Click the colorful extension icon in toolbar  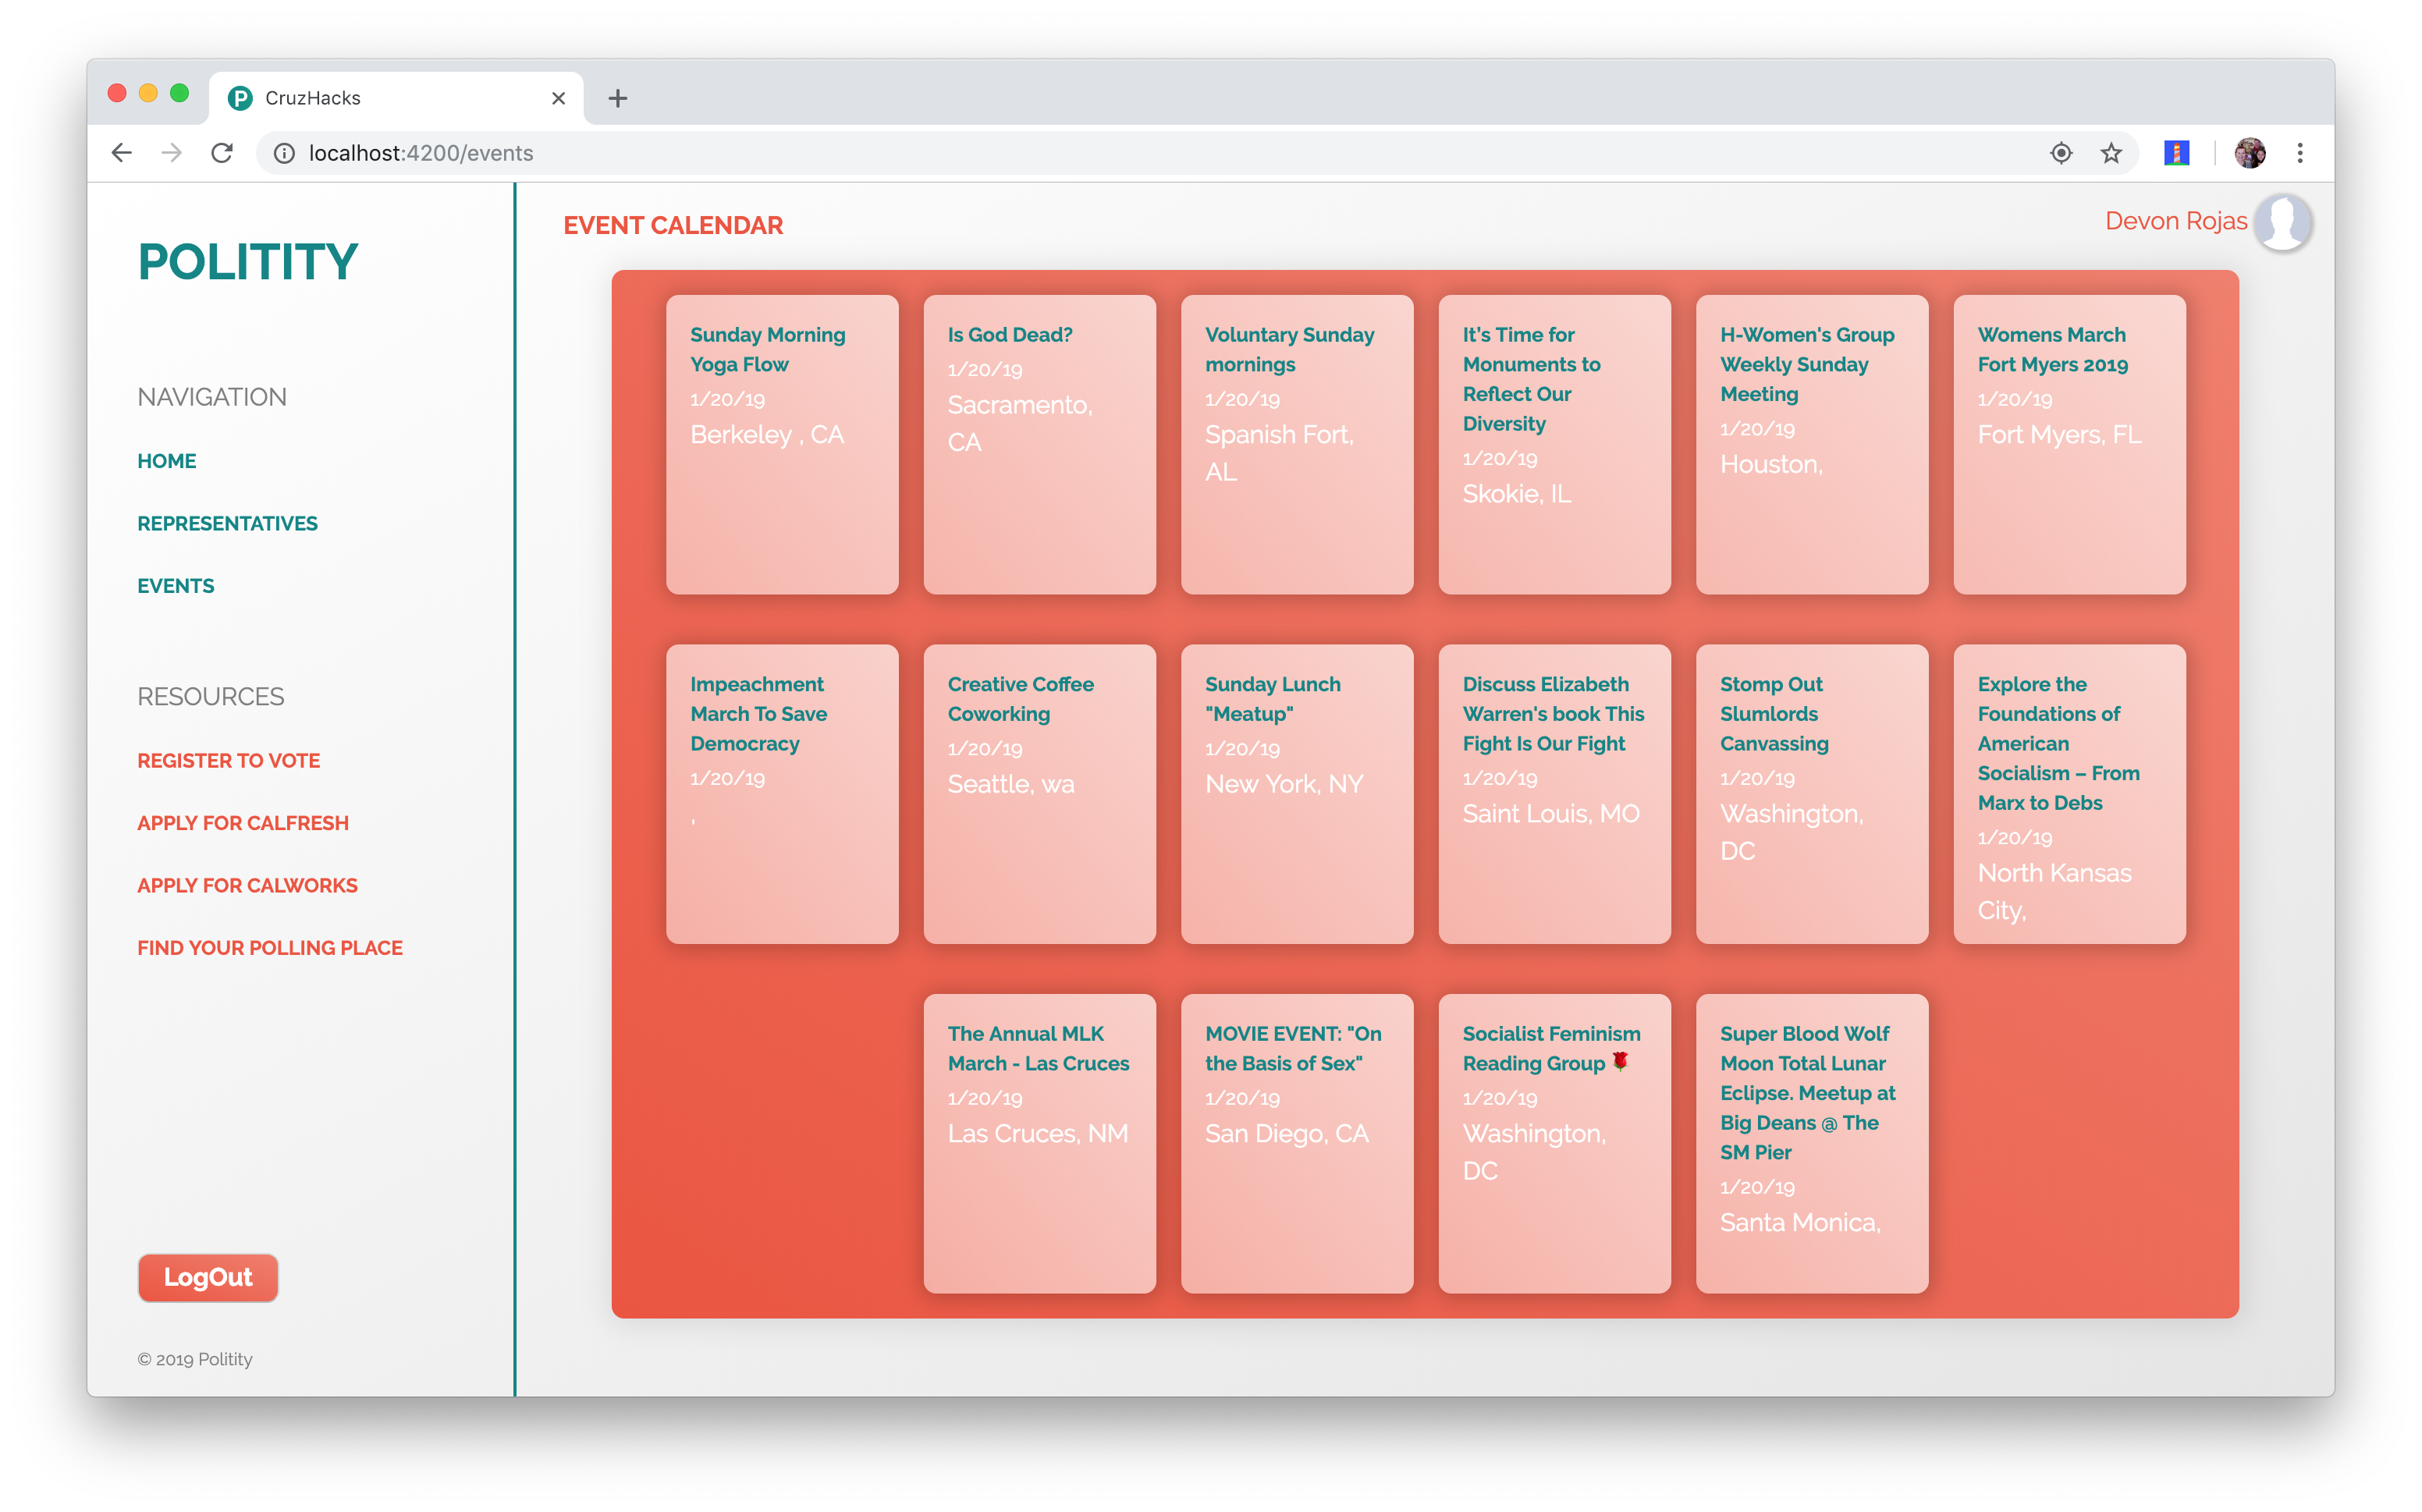coord(2176,153)
